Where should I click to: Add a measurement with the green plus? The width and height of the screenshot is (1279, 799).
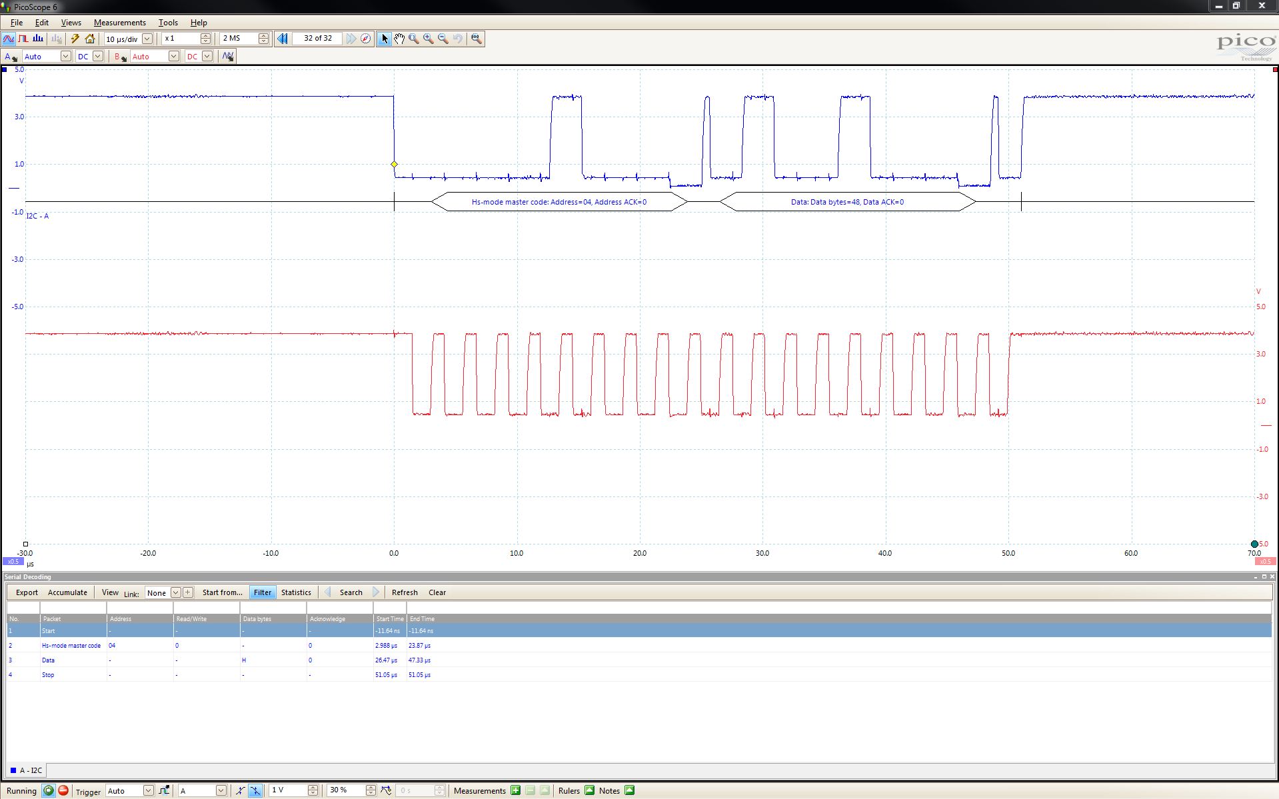(515, 791)
